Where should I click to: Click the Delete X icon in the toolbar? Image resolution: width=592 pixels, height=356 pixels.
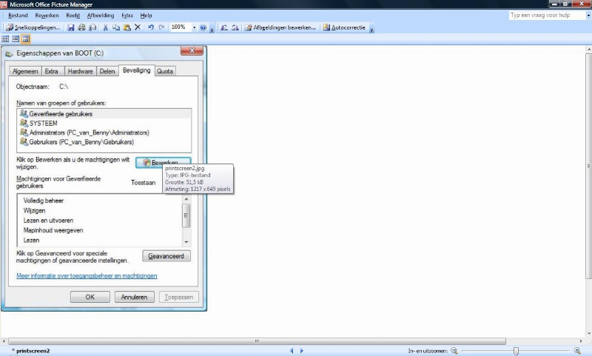138,27
